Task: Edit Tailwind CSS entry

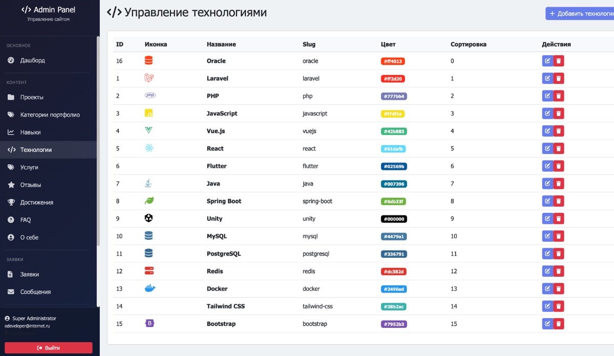Action: point(547,306)
